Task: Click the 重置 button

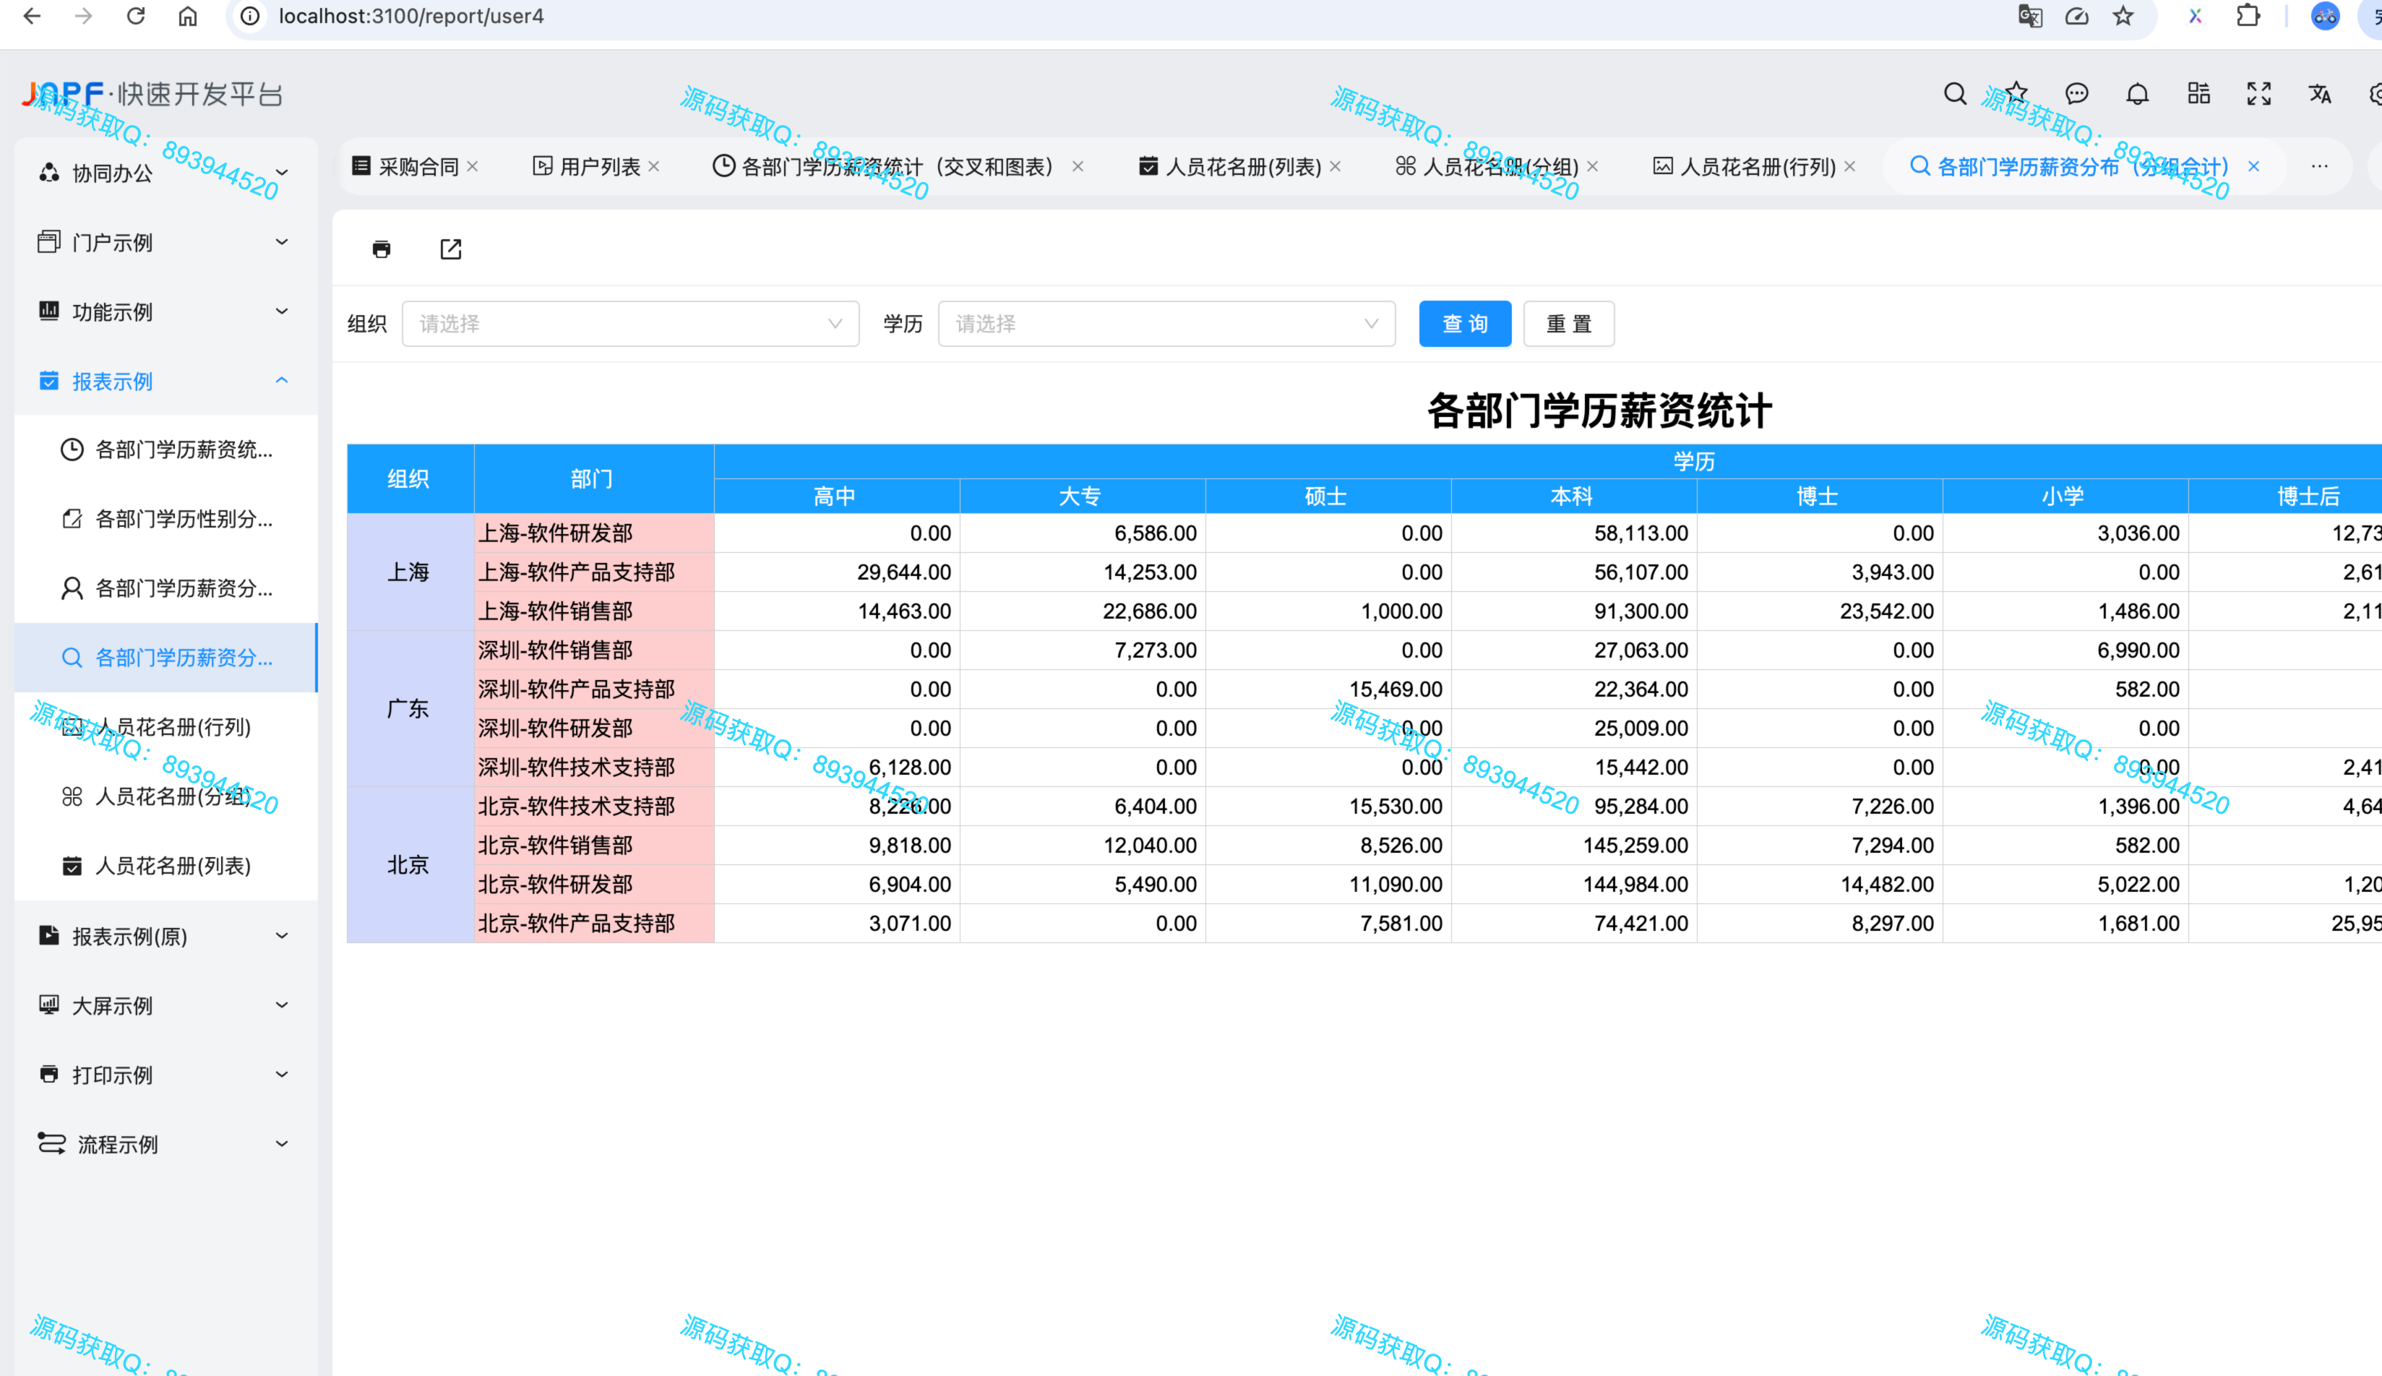Action: tap(1568, 324)
